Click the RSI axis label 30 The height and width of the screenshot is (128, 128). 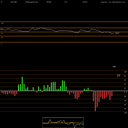coord(2,38)
